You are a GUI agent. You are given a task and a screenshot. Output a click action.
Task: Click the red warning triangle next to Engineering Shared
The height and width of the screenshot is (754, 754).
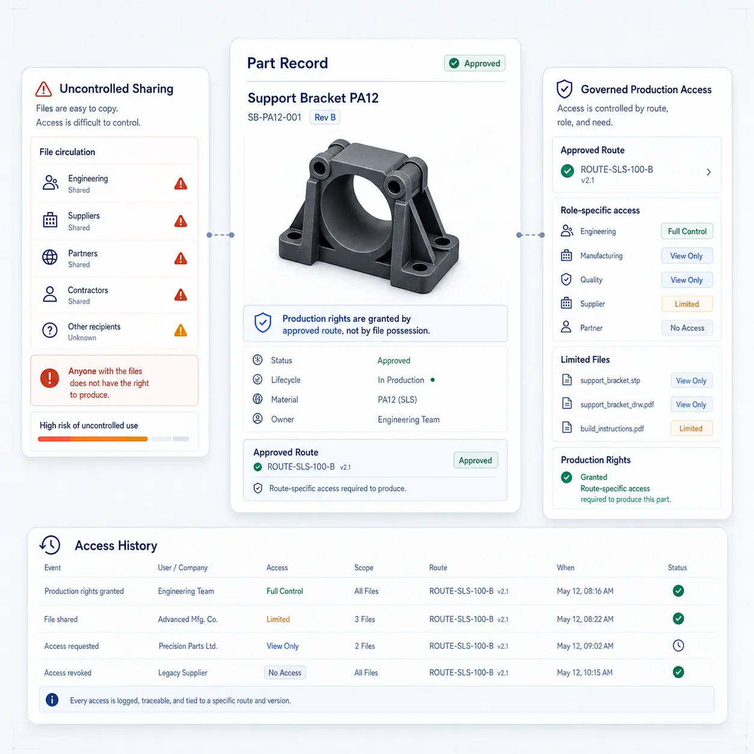point(180,184)
